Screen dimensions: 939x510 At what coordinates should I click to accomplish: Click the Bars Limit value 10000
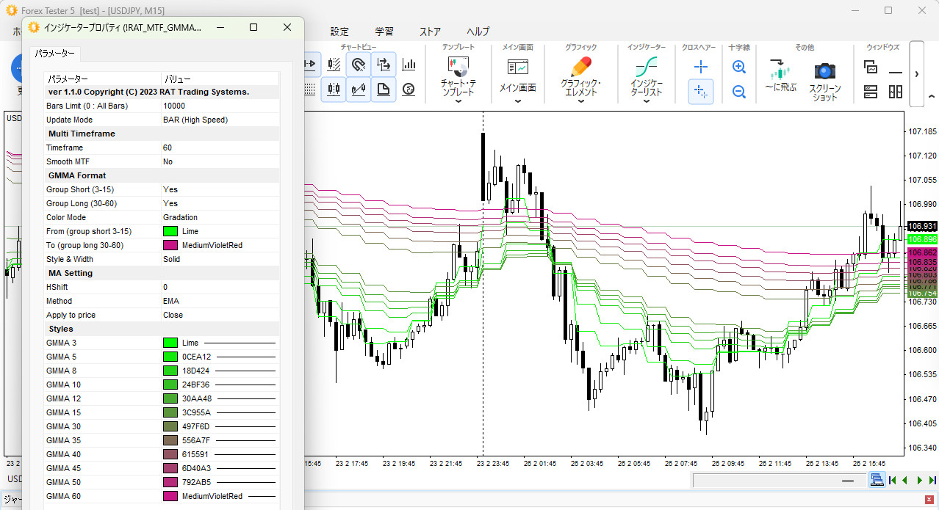220,106
